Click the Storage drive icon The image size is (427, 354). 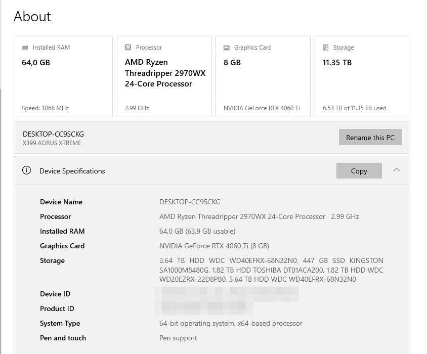pos(325,48)
